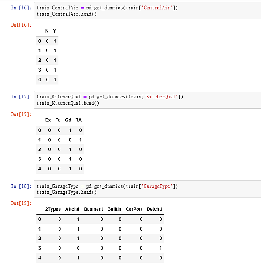Click the Out[17] output prompt area

coord(21,114)
